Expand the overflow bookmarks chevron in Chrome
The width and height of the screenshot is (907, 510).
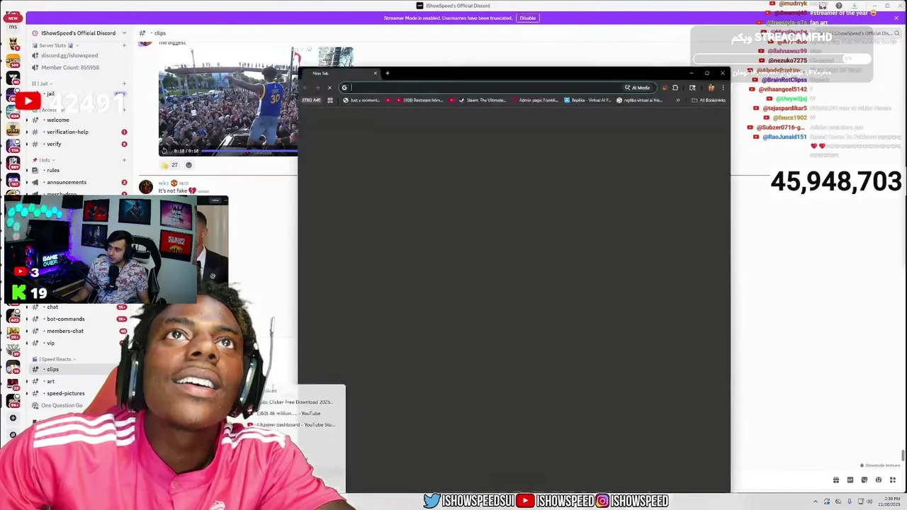click(677, 100)
